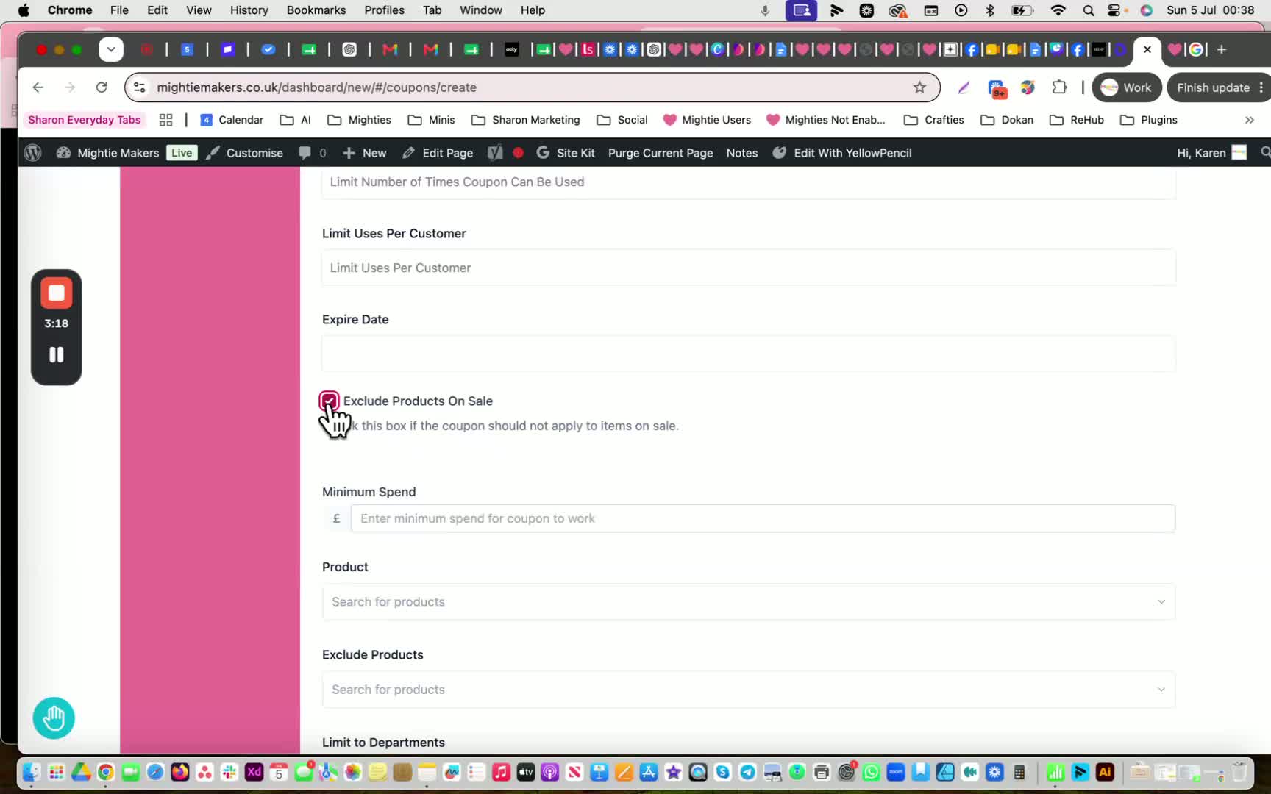Open the Bookmarks menu
The height and width of the screenshot is (794, 1271).
(316, 10)
